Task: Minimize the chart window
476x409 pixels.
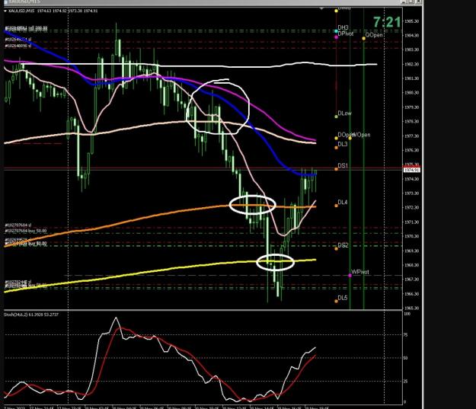Action: click(404, 2)
